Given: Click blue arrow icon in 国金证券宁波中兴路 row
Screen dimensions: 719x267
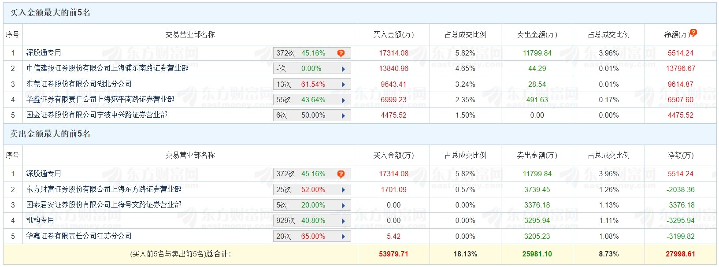Looking at the screenshot, I should [x=343, y=116].
